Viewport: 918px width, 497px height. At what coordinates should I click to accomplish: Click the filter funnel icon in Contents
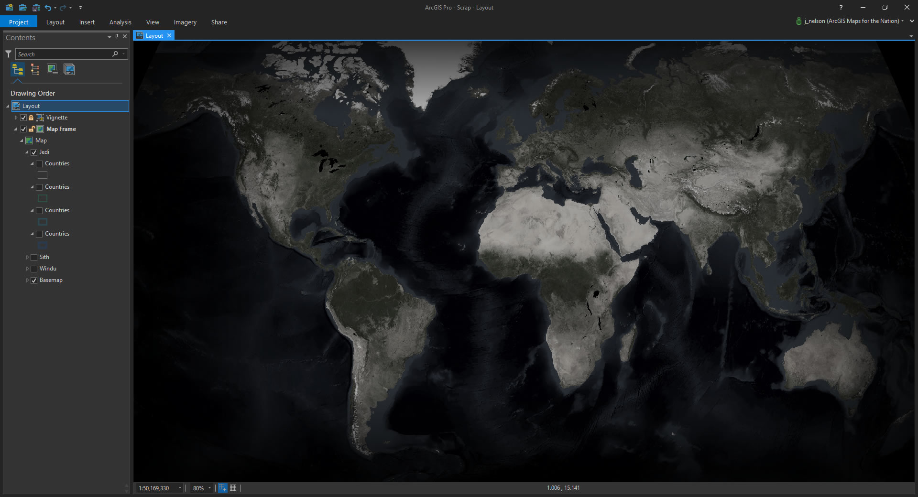pos(8,54)
